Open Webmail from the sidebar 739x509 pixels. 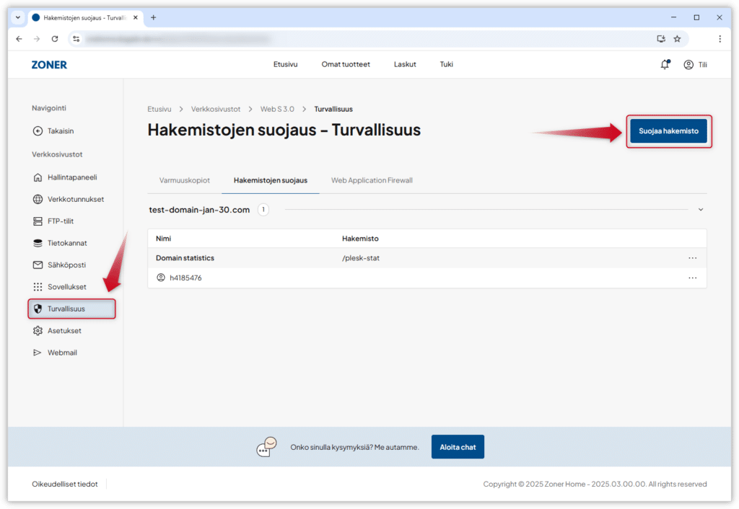point(61,353)
